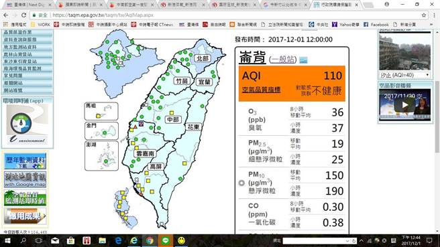Switch to the fourth browser tab

[182, 5]
